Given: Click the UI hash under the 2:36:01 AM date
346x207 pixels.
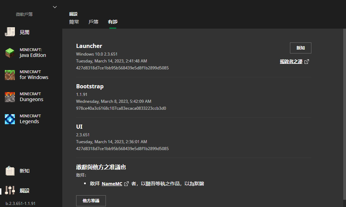Looking at the screenshot, I should point(122,149).
